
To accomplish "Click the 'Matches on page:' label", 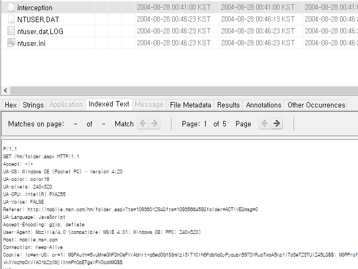I will (x=36, y=124).
